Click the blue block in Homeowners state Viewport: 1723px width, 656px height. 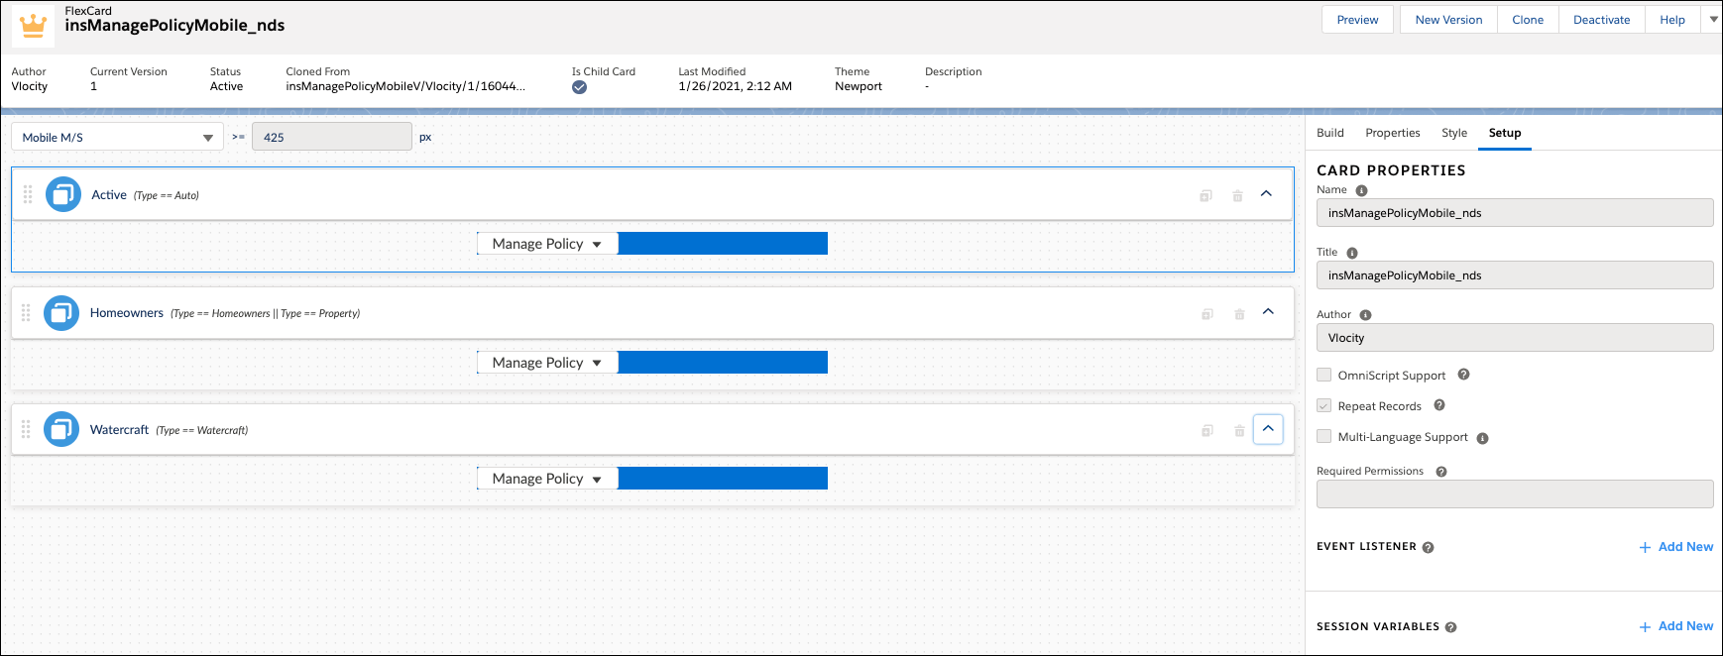[723, 363]
